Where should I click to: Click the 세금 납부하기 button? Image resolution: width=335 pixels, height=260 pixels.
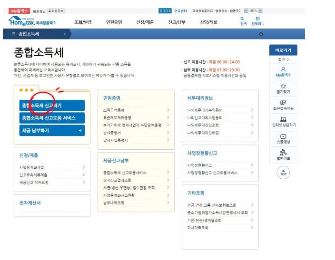click(x=52, y=130)
